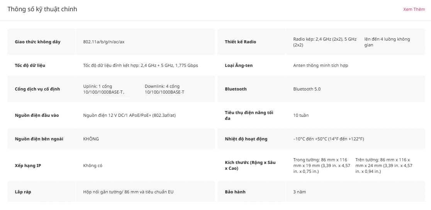The height and width of the screenshot is (210, 431).
Task: Click the 3 năm warranty value
Action: pos(300,192)
